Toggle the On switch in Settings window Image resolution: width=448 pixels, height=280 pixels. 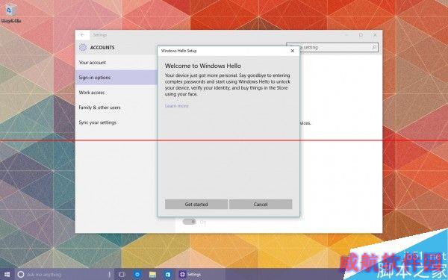click(x=189, y=222)
